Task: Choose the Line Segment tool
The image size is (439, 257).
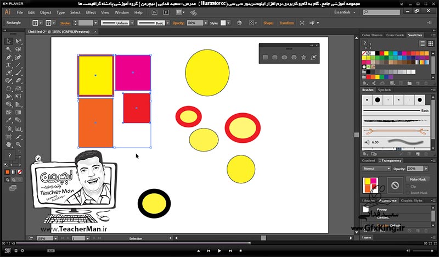Action: 18,65
